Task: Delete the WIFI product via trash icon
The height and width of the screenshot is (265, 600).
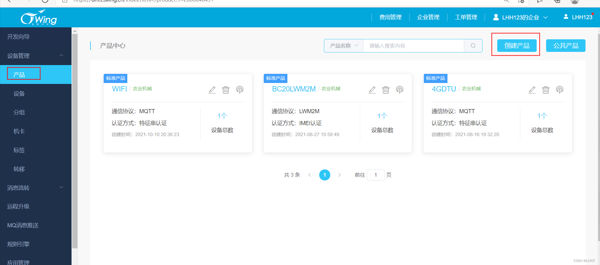Action: (x=226, y=90)
